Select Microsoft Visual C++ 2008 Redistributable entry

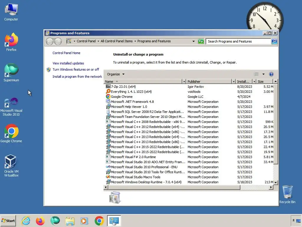coord(189,122)
